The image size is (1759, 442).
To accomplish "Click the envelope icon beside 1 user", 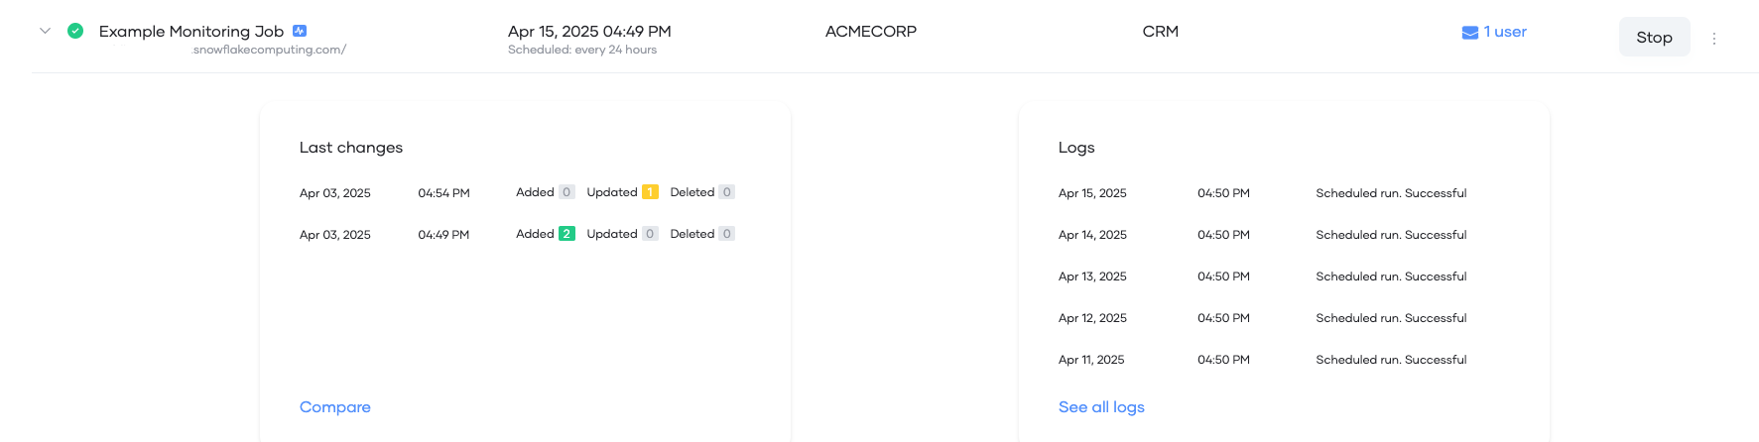I will (x=1469, y=33).
